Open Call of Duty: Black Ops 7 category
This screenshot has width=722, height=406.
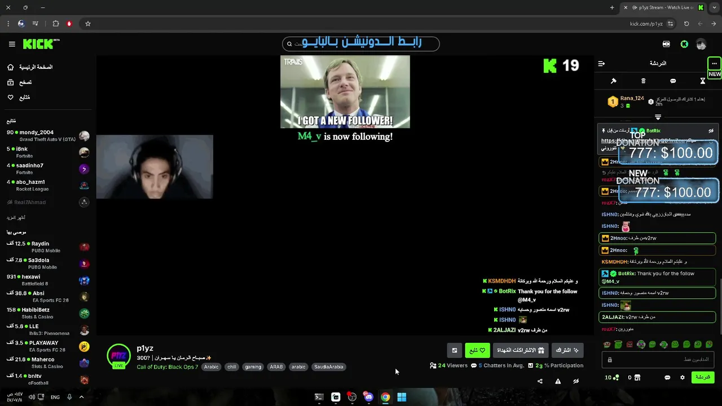[167, 367]
